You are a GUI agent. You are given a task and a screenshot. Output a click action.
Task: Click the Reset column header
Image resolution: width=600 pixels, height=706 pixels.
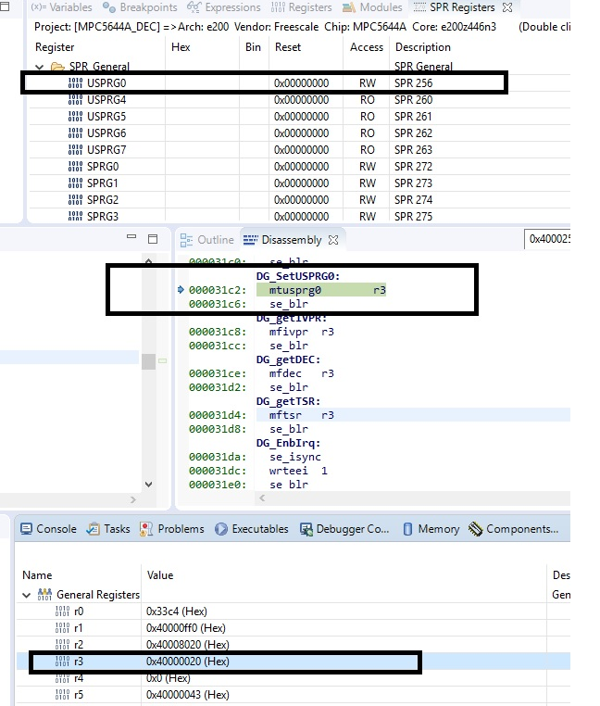[x=288, y=47]
